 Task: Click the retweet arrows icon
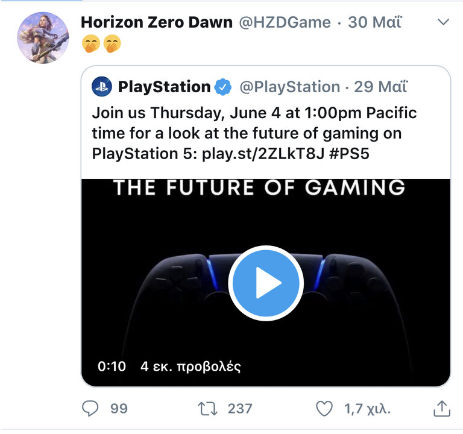tap(207, 409)
